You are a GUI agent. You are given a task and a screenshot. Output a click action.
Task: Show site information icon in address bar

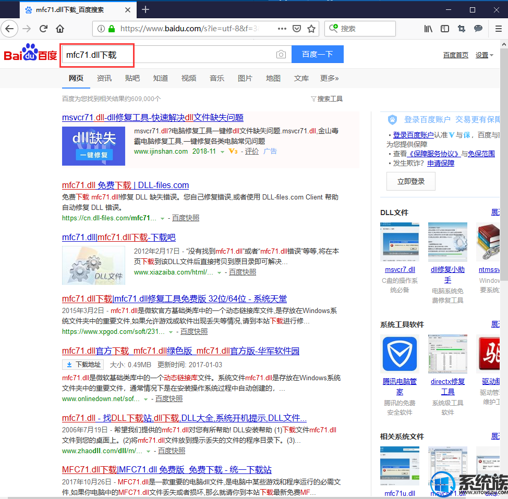tap(101, 29)
